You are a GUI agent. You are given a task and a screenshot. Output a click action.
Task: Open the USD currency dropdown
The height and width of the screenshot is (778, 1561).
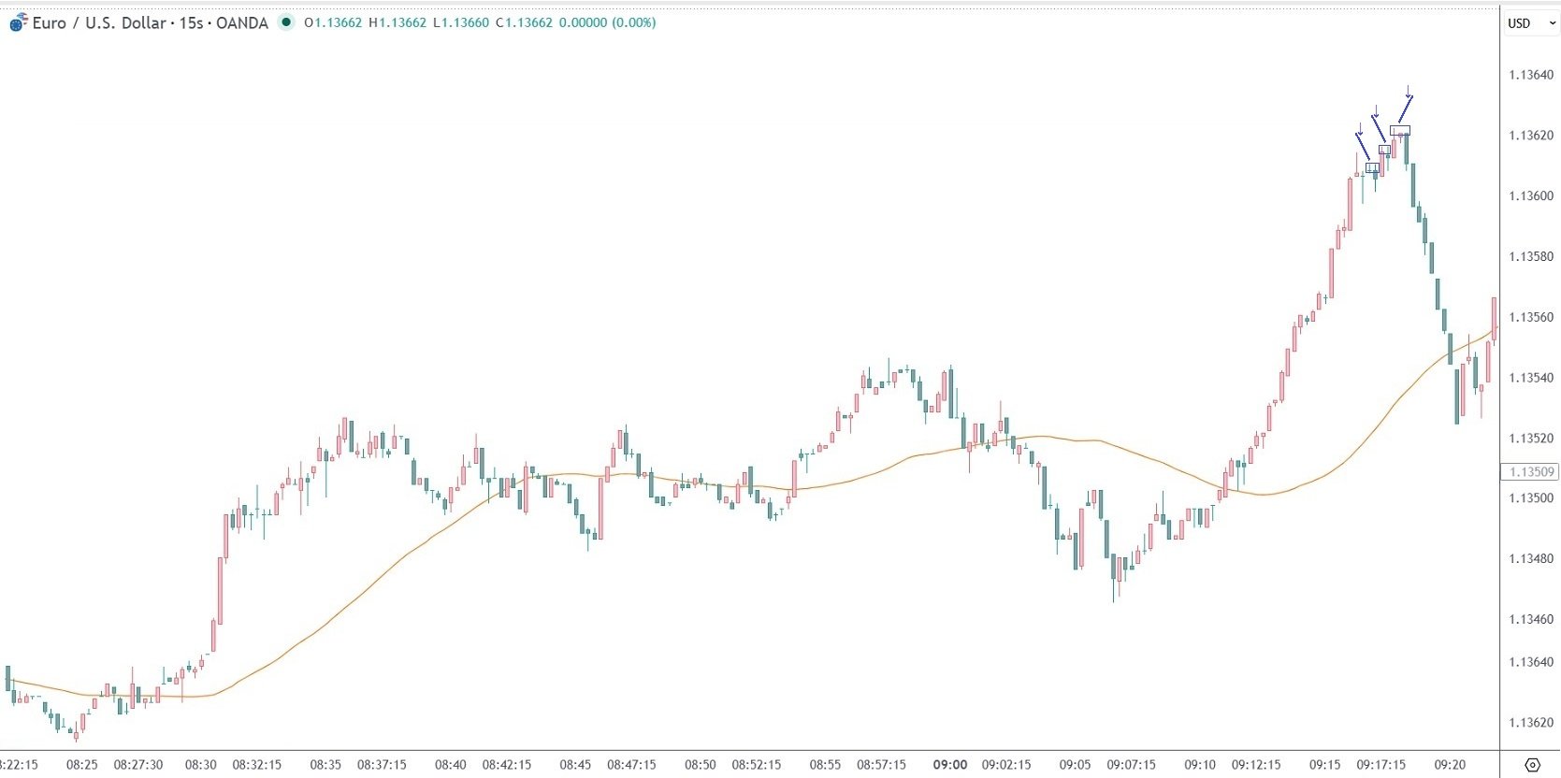pyautogui.click(x=1531, y=23)
